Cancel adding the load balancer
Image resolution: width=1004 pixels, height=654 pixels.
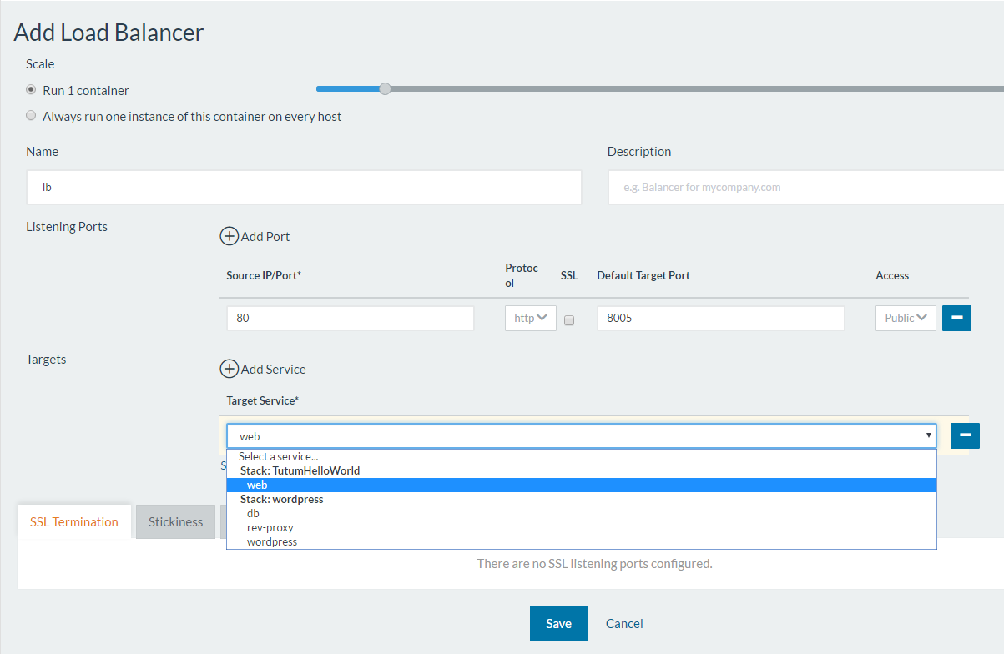[623, 623]
